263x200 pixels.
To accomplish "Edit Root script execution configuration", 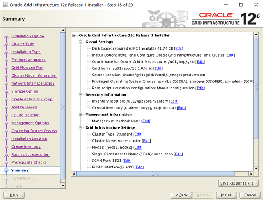I will tap(200, 88).
